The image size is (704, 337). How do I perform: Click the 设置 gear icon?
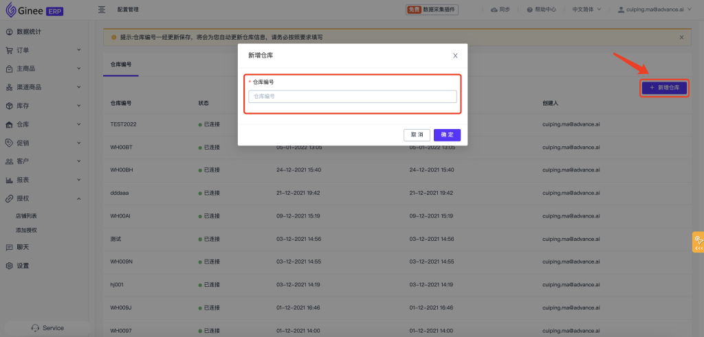[x=9, y=266]
